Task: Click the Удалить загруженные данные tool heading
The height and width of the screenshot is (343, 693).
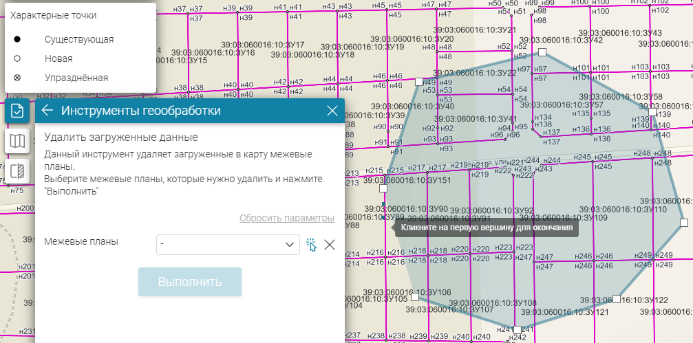Action: point(121,137)
